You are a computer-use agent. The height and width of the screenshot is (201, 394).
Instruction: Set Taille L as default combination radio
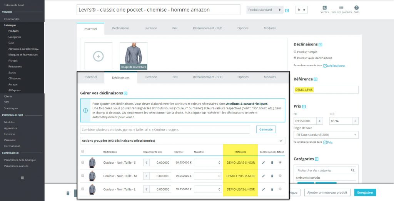tap(280, 189)
